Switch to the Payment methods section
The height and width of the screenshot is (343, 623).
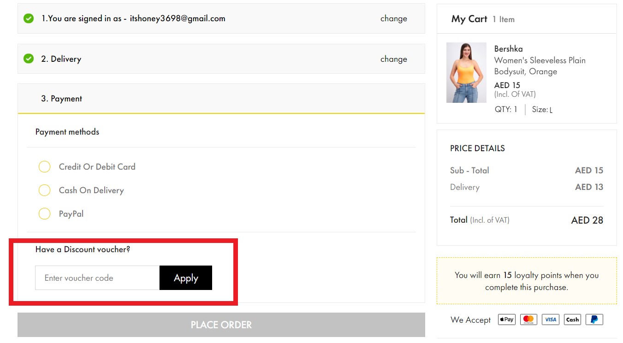(x=67, y=131)
